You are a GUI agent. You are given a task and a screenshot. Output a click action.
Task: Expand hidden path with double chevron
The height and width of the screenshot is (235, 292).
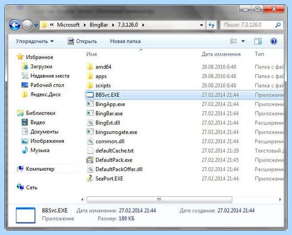coord(52,25)
